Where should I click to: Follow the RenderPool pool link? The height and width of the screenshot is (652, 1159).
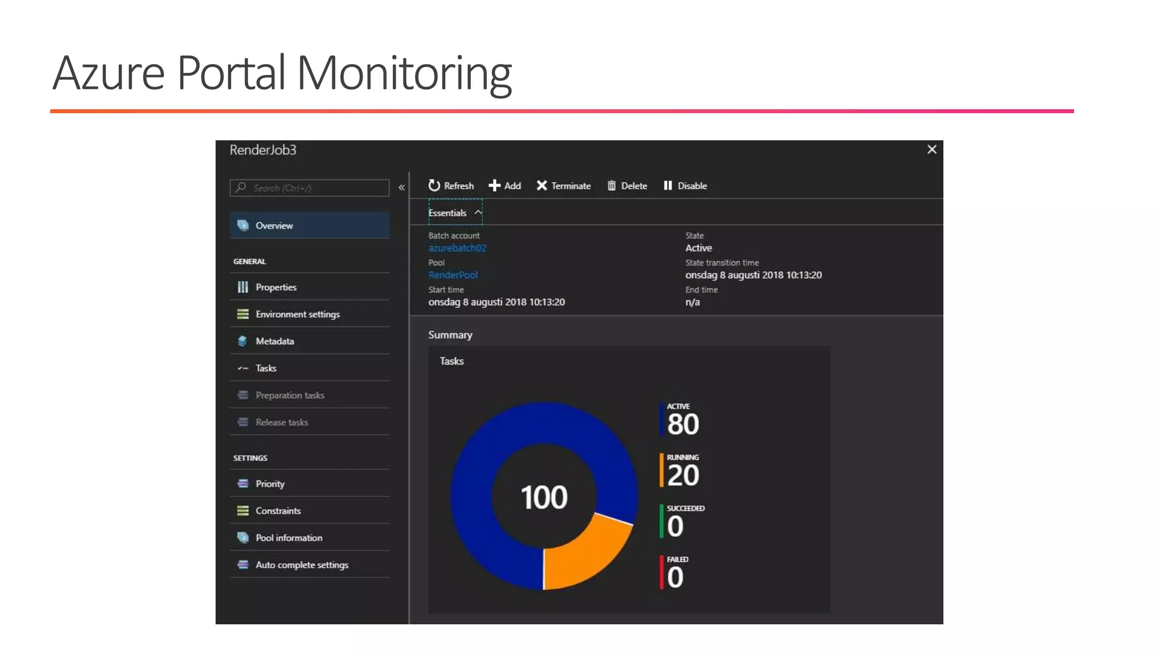pyautogui.click(x=453, y=275)
